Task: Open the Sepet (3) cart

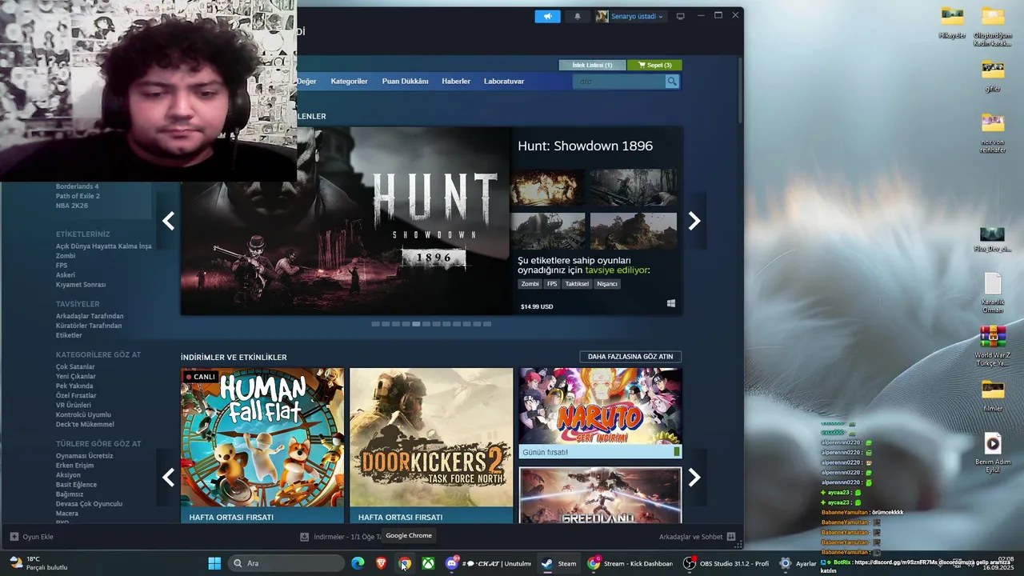Action: [x=654, y=65]
